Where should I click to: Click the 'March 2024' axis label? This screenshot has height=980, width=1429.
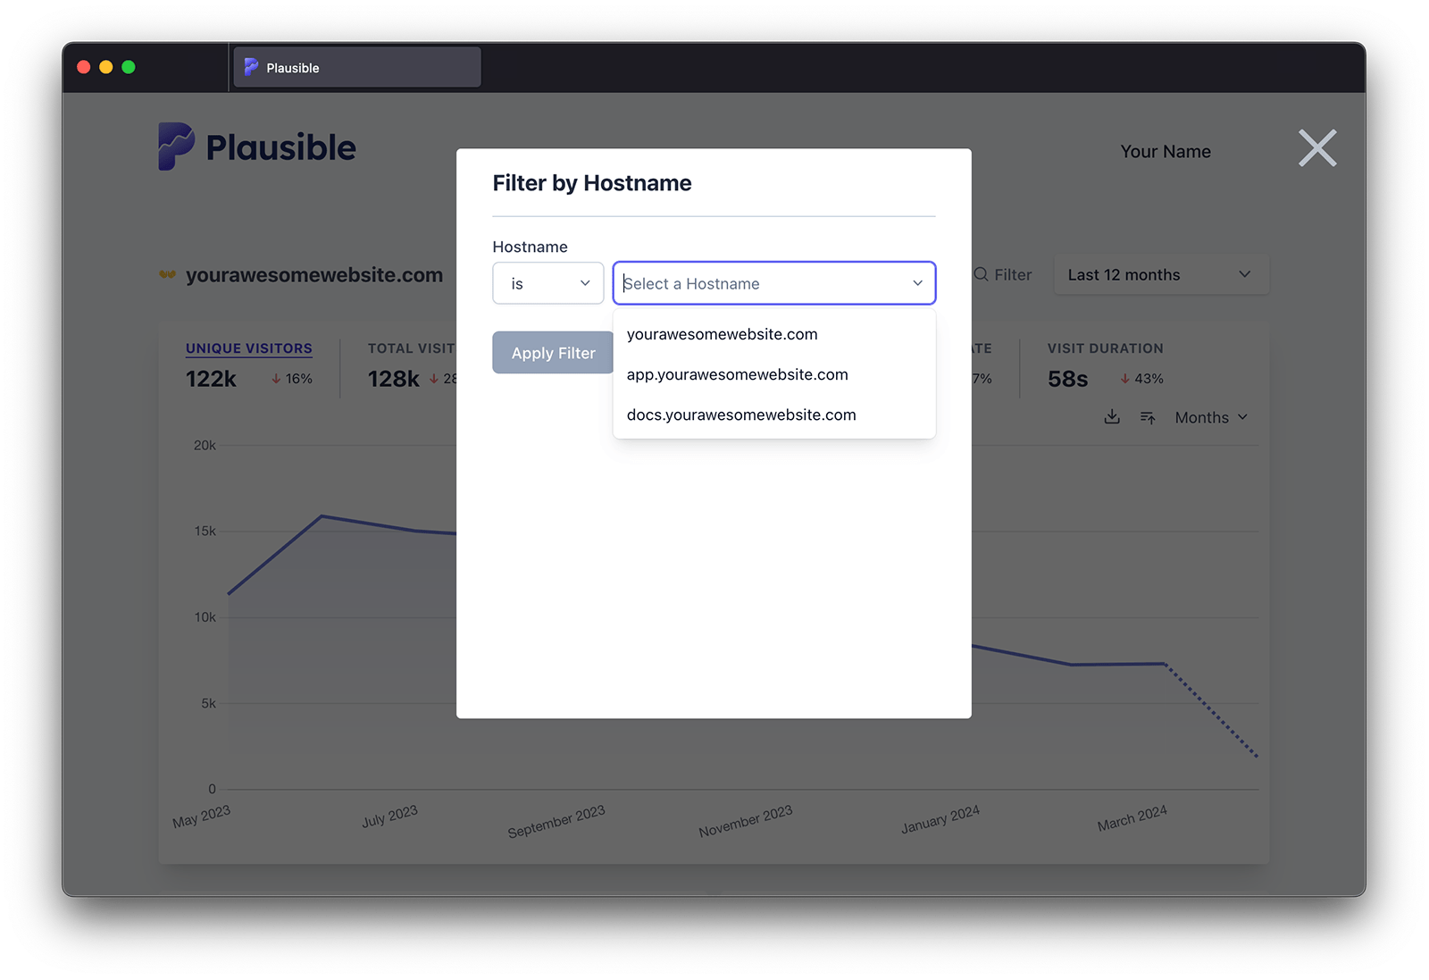(x=1132, y=817)
